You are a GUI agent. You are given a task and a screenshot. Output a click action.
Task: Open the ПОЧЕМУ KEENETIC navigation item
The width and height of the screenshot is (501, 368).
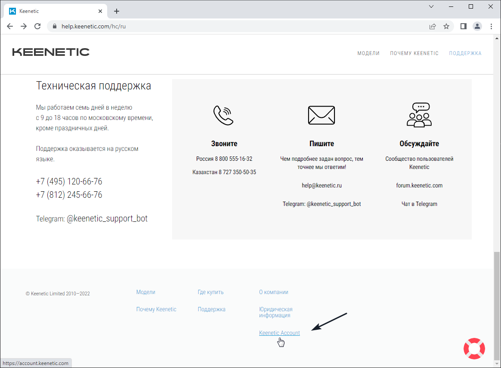point(414,53)
